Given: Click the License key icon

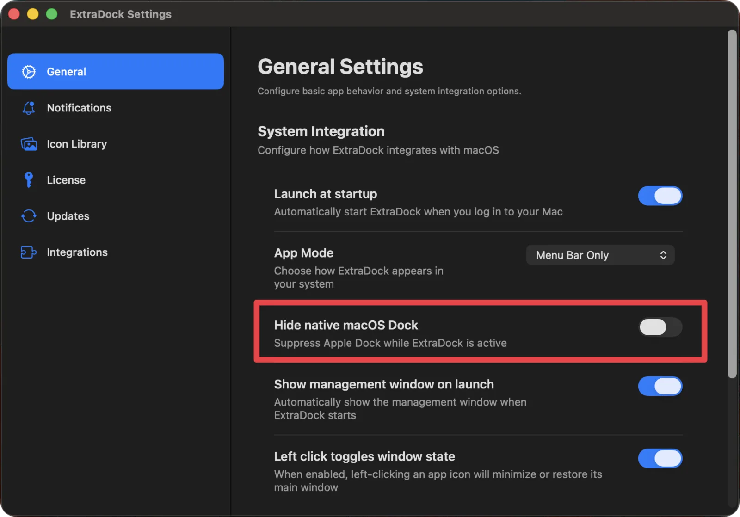Looking at the screenshot, I should click(x=29, y=180).
